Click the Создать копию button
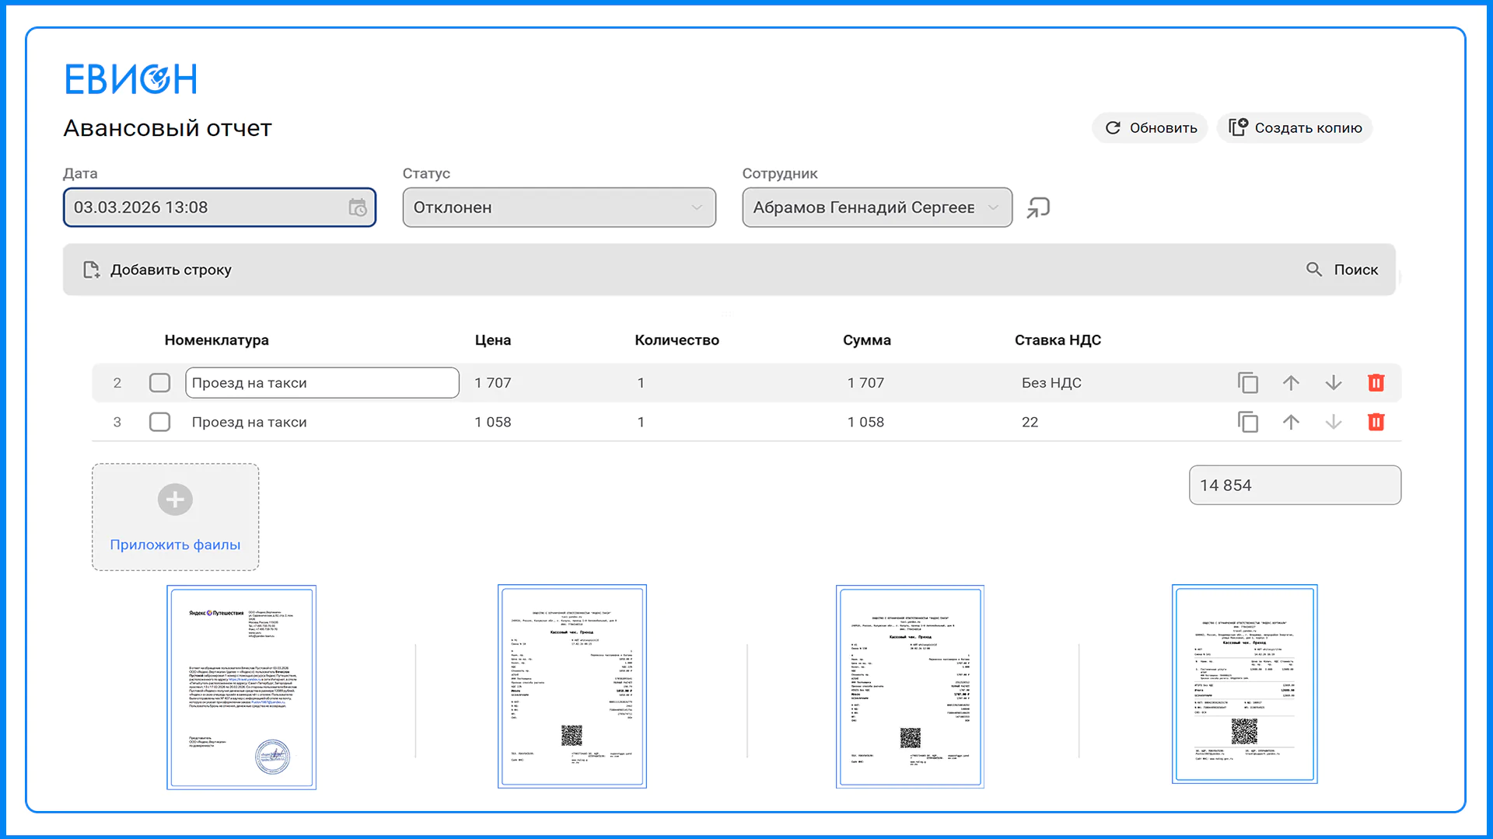The image size is (1493, 839). pos(1295,128)
